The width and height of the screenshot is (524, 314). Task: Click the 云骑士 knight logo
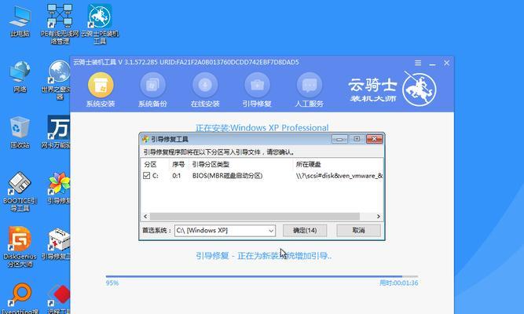click(x=419, y=89)
